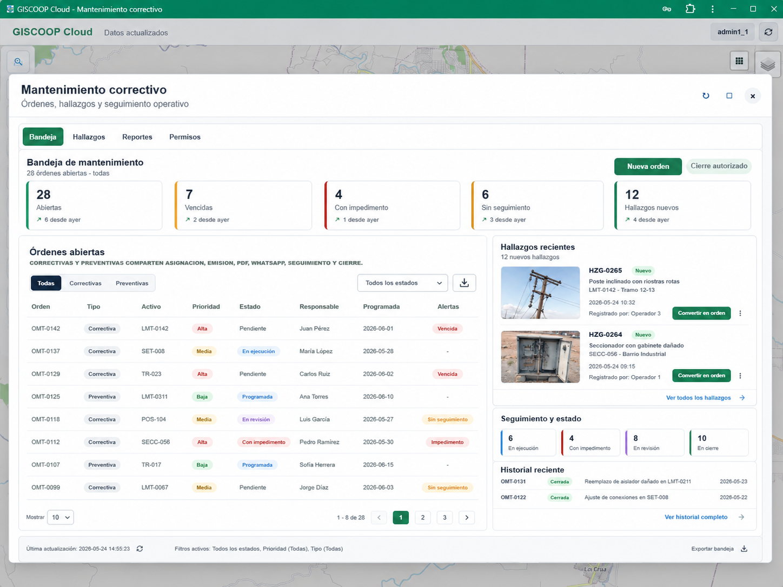Screen dimensions: 783x587
Task: Click the Exportar bandeja download icon
Action: tap(744, 549)
